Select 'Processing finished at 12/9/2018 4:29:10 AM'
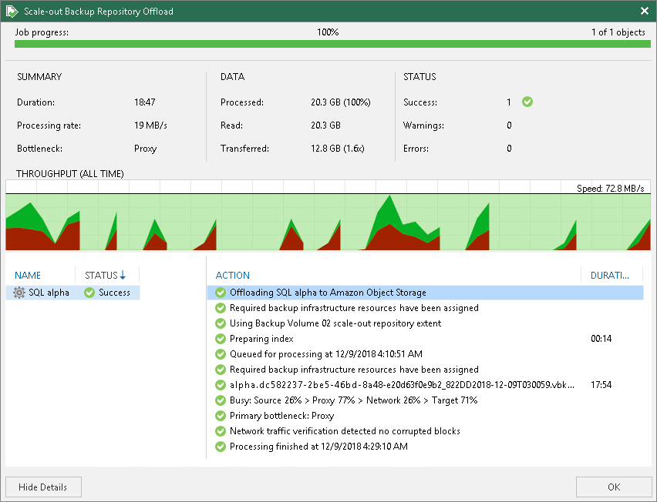 coord(318,447)
